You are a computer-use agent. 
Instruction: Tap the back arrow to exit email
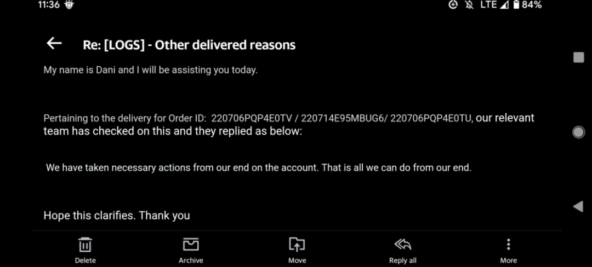click(54, 44)
